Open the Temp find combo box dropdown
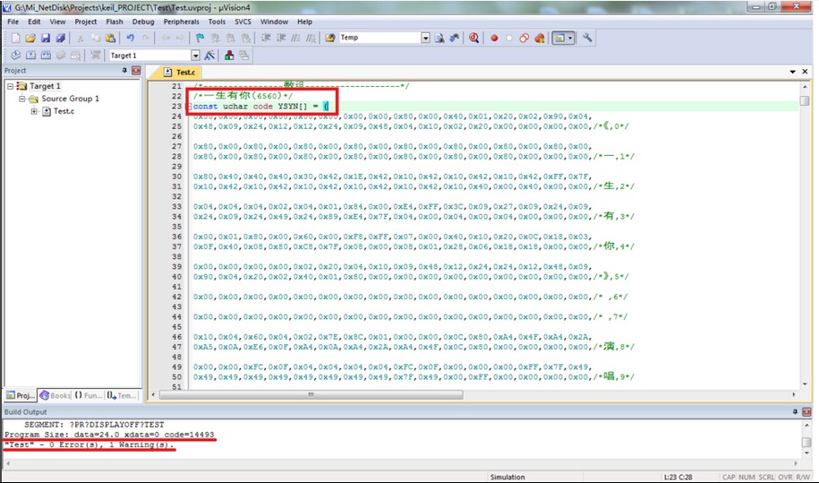819x483 pixels. [425, 39]
